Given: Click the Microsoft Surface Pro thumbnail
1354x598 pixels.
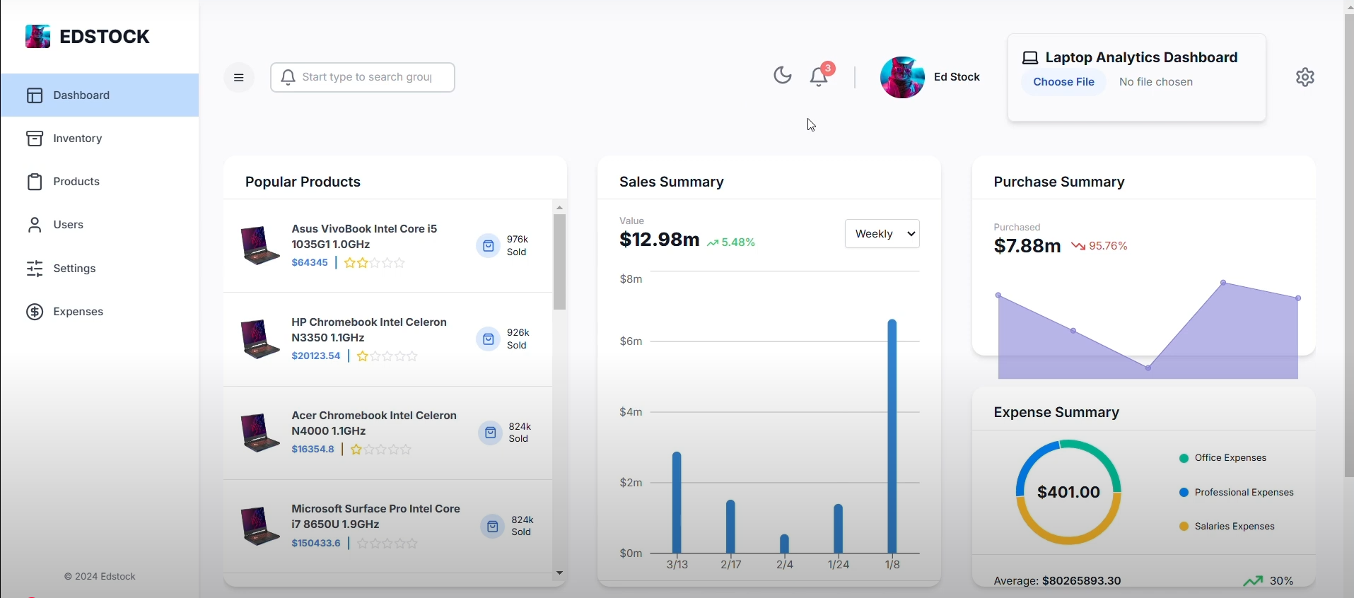Looking at the screenshot, I should (259, 526).
